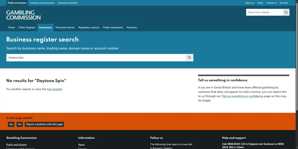
Task: Answer No to page useful question
Action: click(19, 124)
